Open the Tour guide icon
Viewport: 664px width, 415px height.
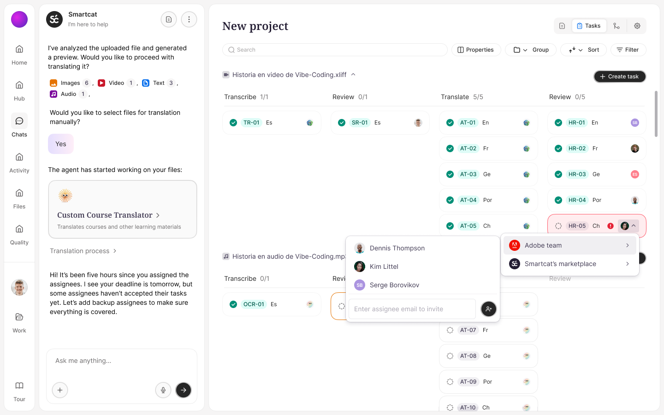point(19,390)
